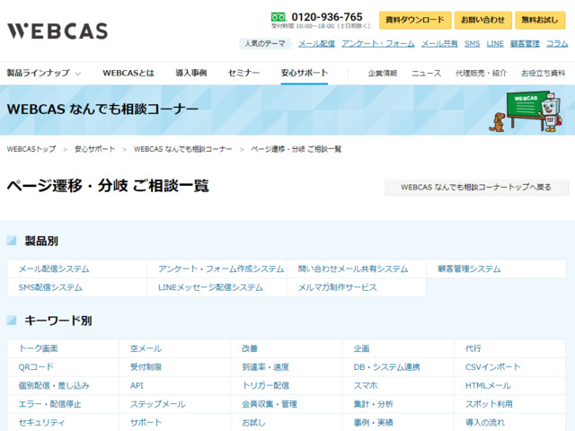575x431 pixels.
Task: Open the 導入事例 menu item
Action: 191,73
